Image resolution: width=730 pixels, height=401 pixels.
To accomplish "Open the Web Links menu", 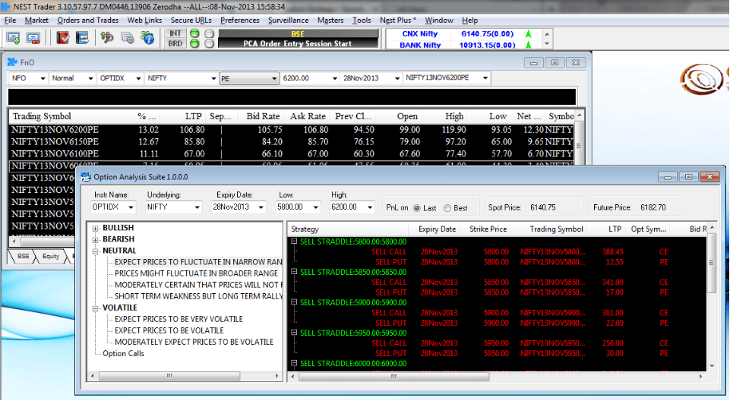I will coord(144,20).
